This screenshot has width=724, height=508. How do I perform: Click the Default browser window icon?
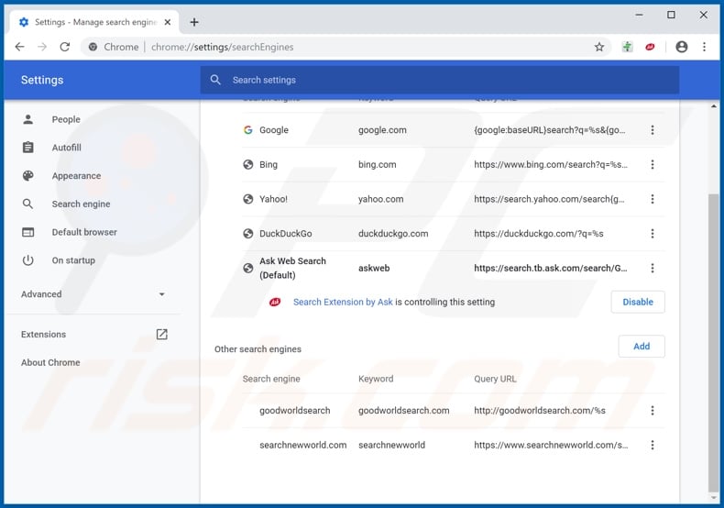(27, 232)
